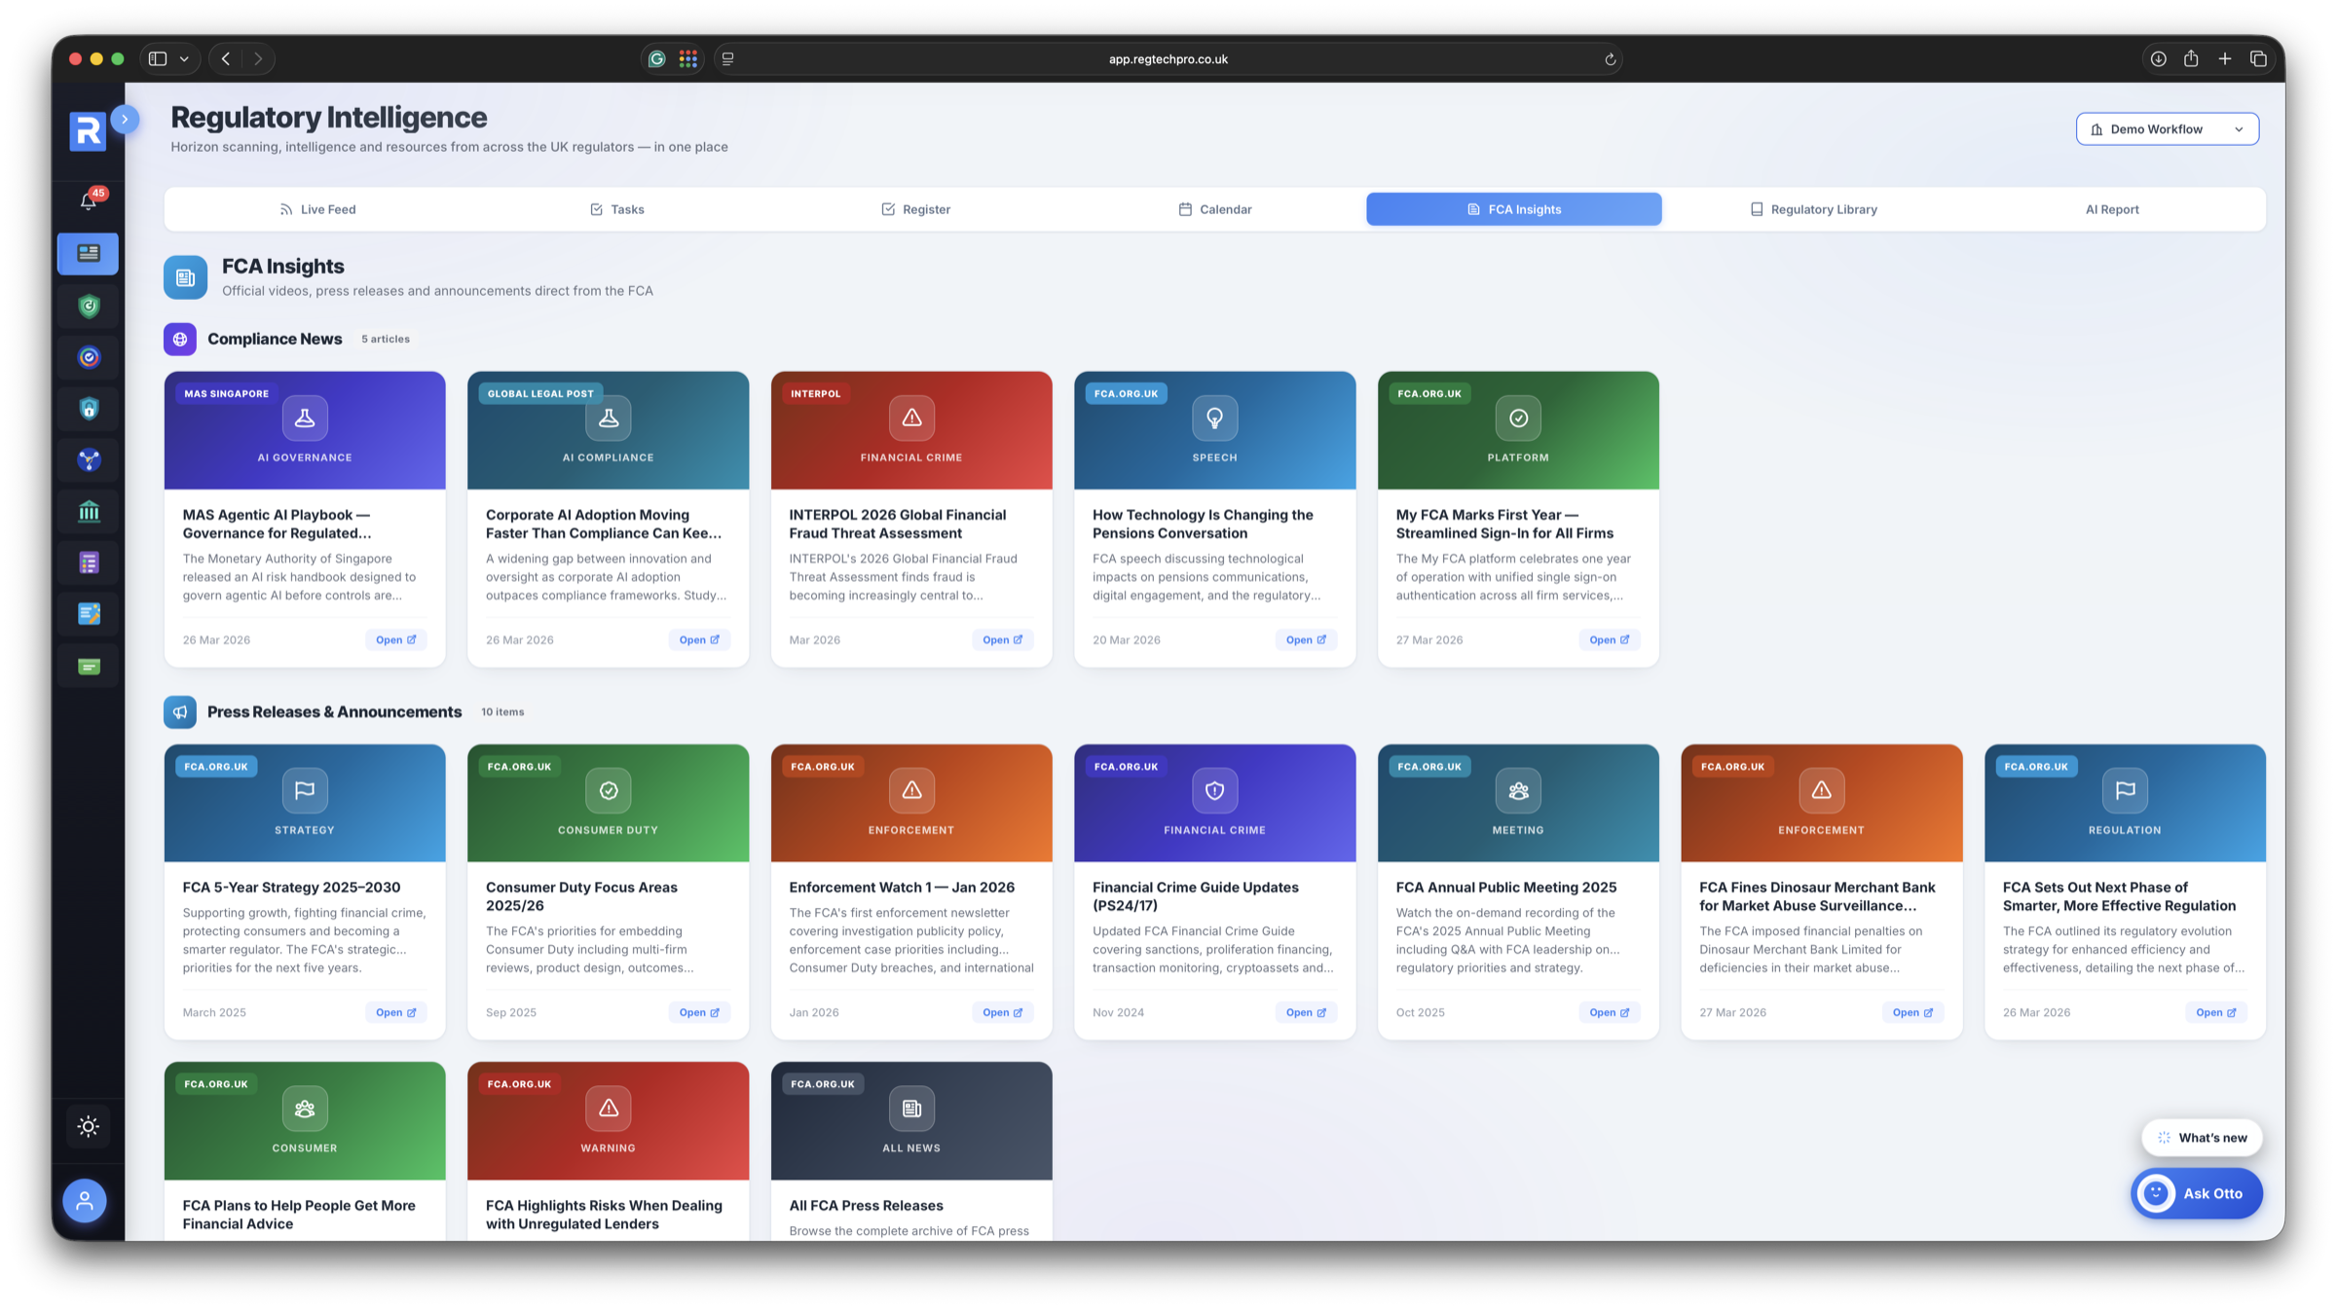Click the Consumer people card icon
The height and width of the screenshot is (1309, 2337).
click(305, 1108)
